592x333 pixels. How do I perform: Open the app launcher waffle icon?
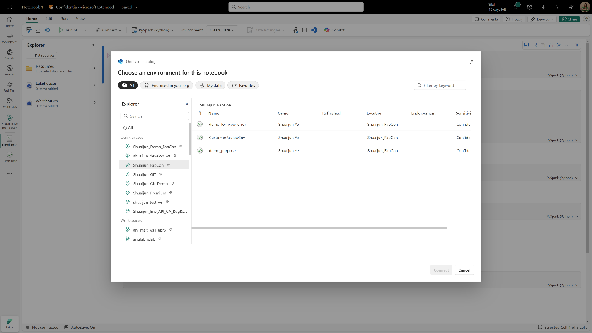10,7
